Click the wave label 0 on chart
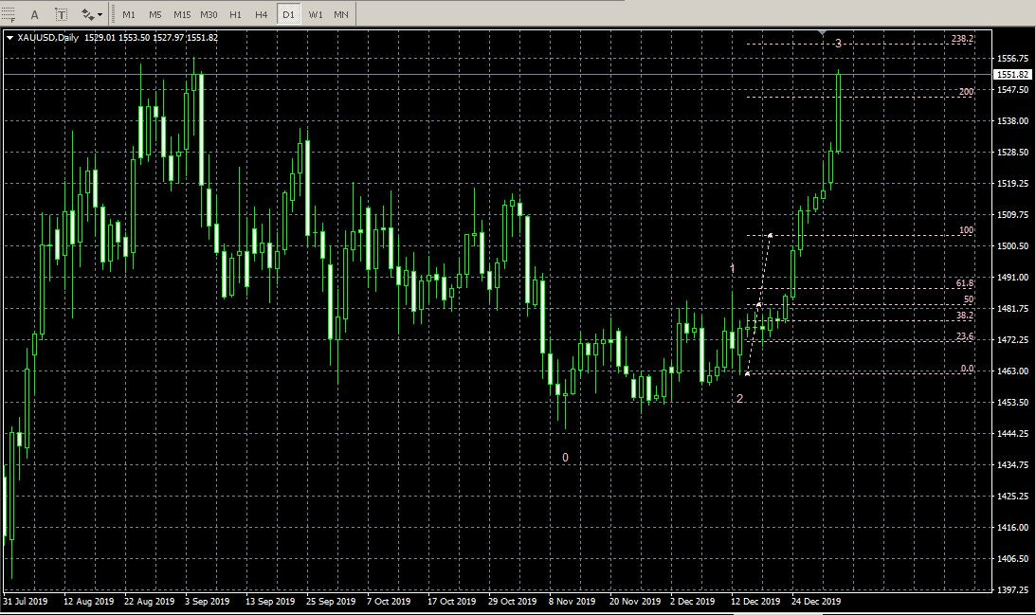The height and width of the screenshot is (615, 1036). click(x=565, y=457)
